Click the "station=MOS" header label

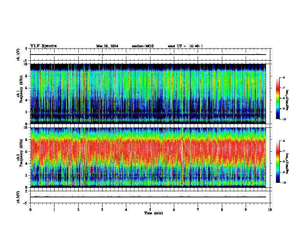(x=143, y=46)
